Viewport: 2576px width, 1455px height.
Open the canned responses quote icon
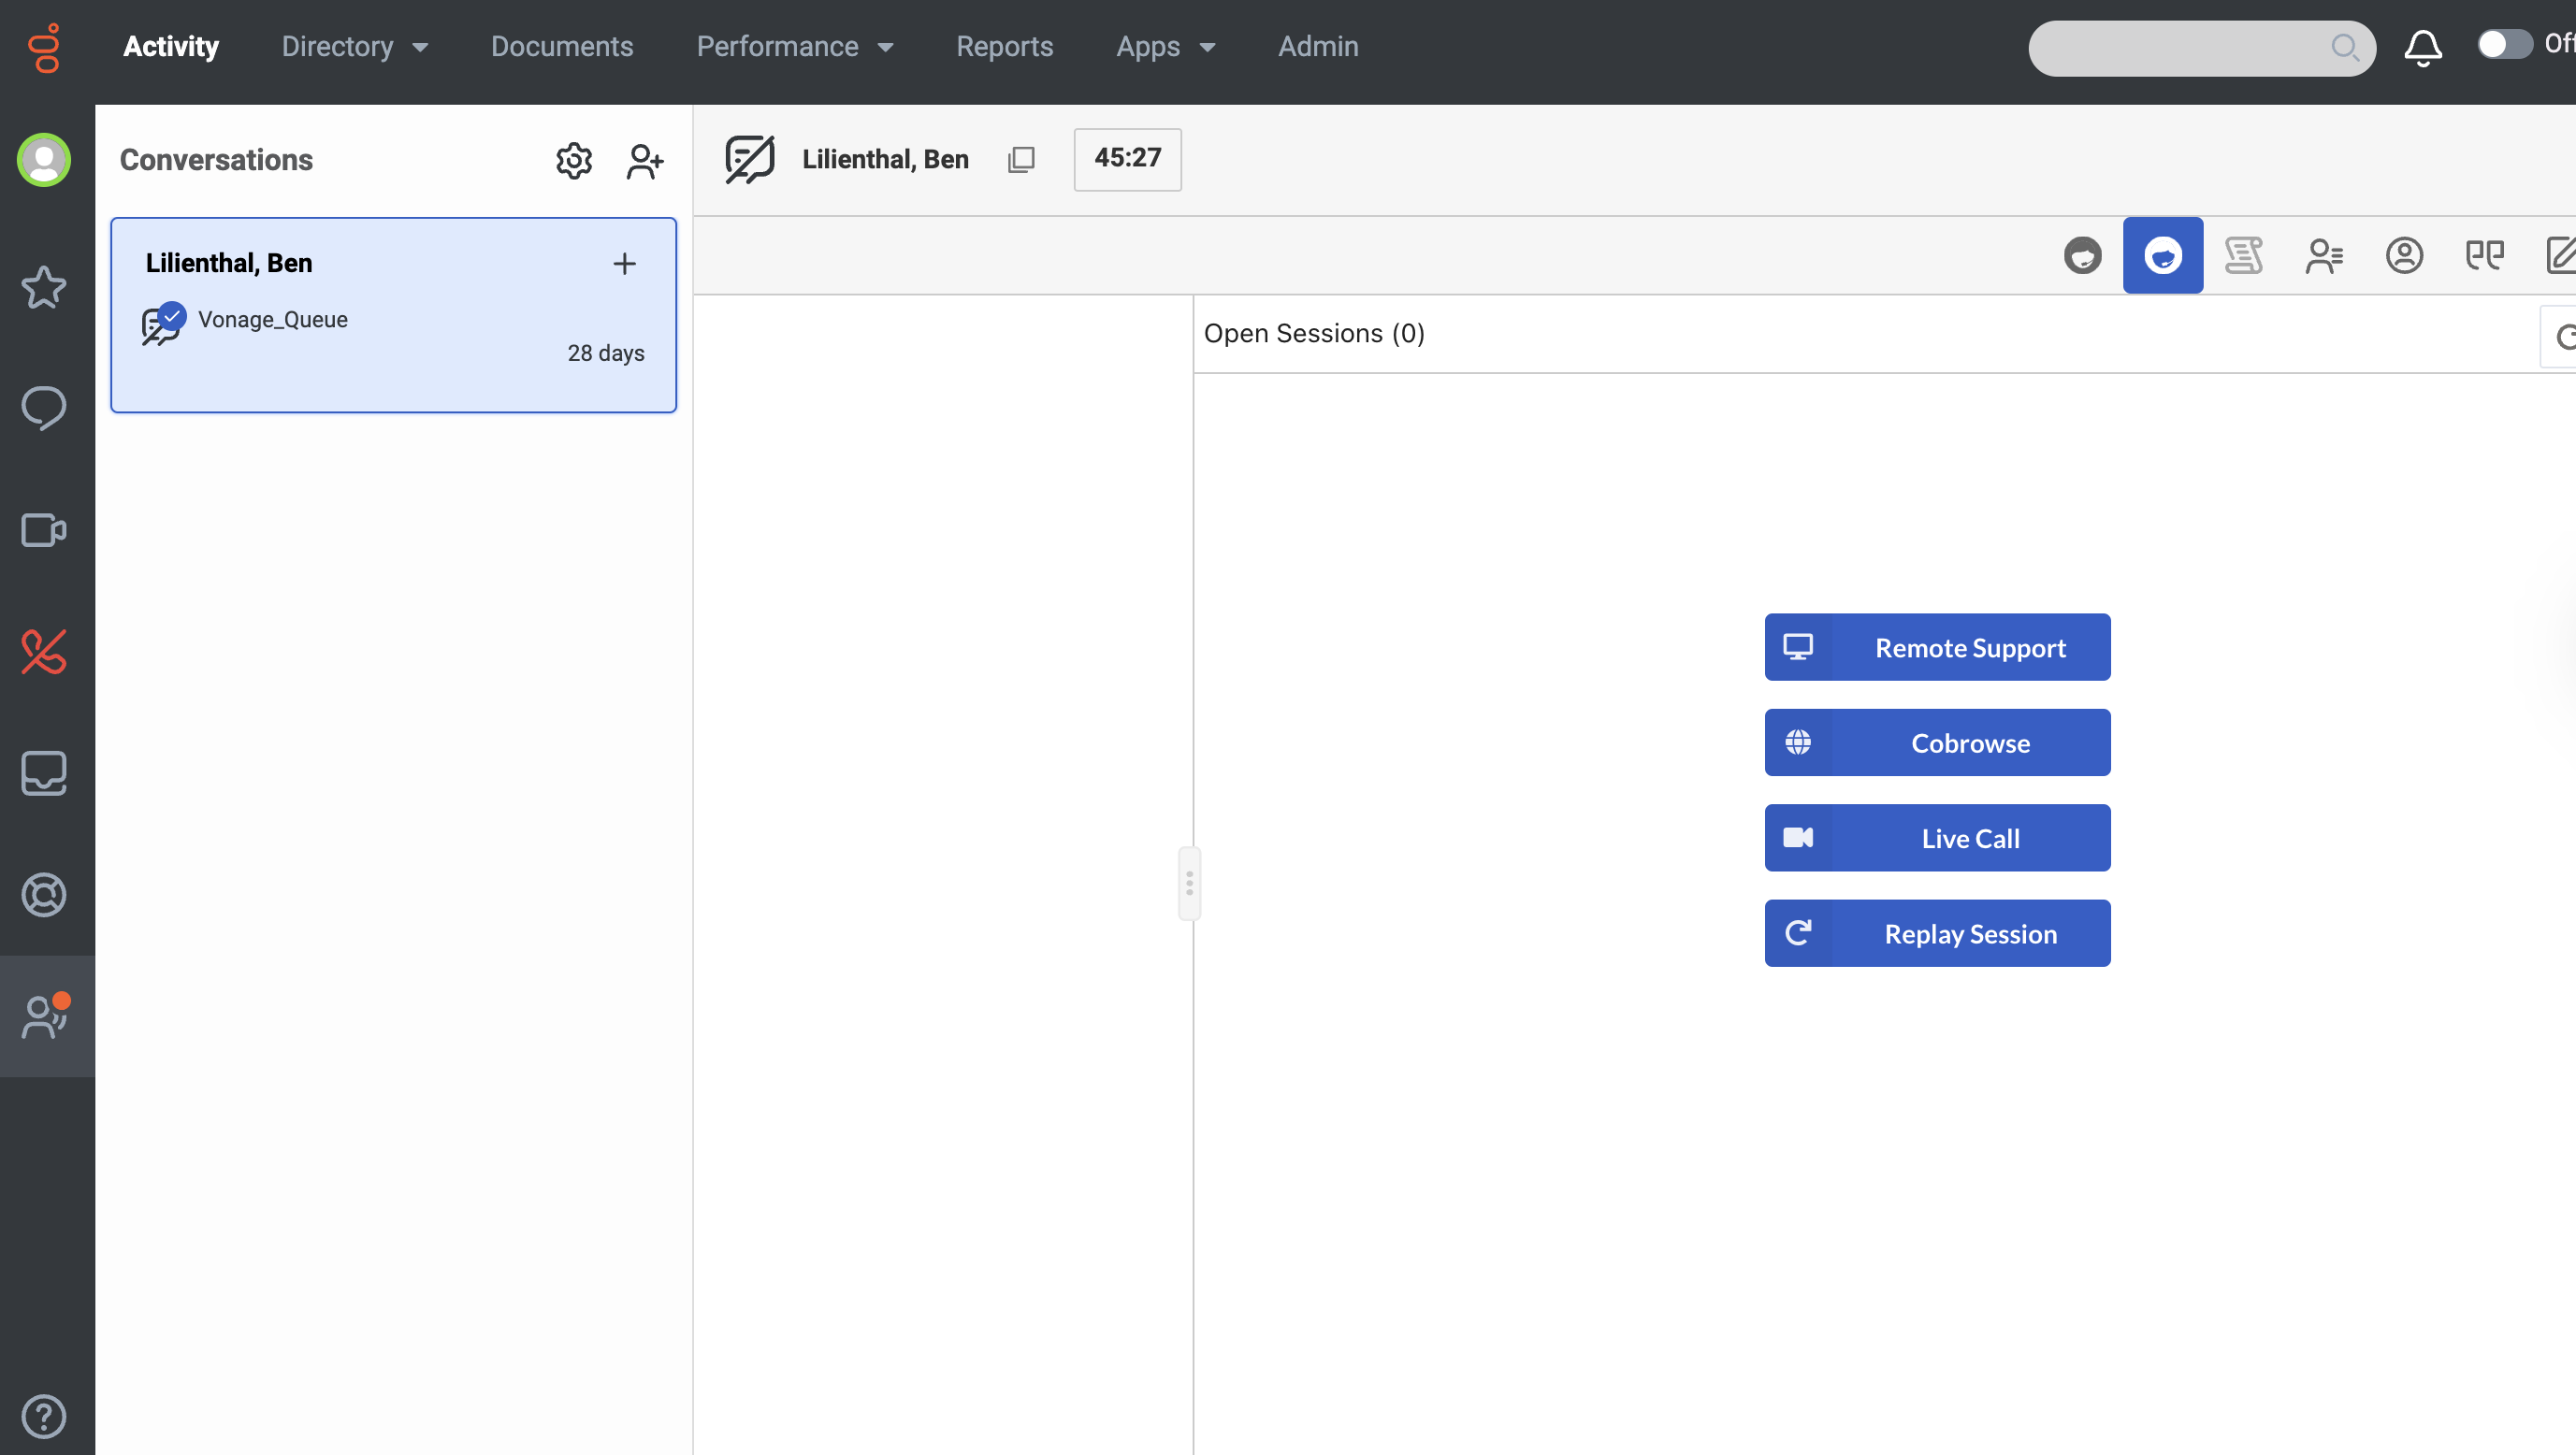coord(2484,255)
